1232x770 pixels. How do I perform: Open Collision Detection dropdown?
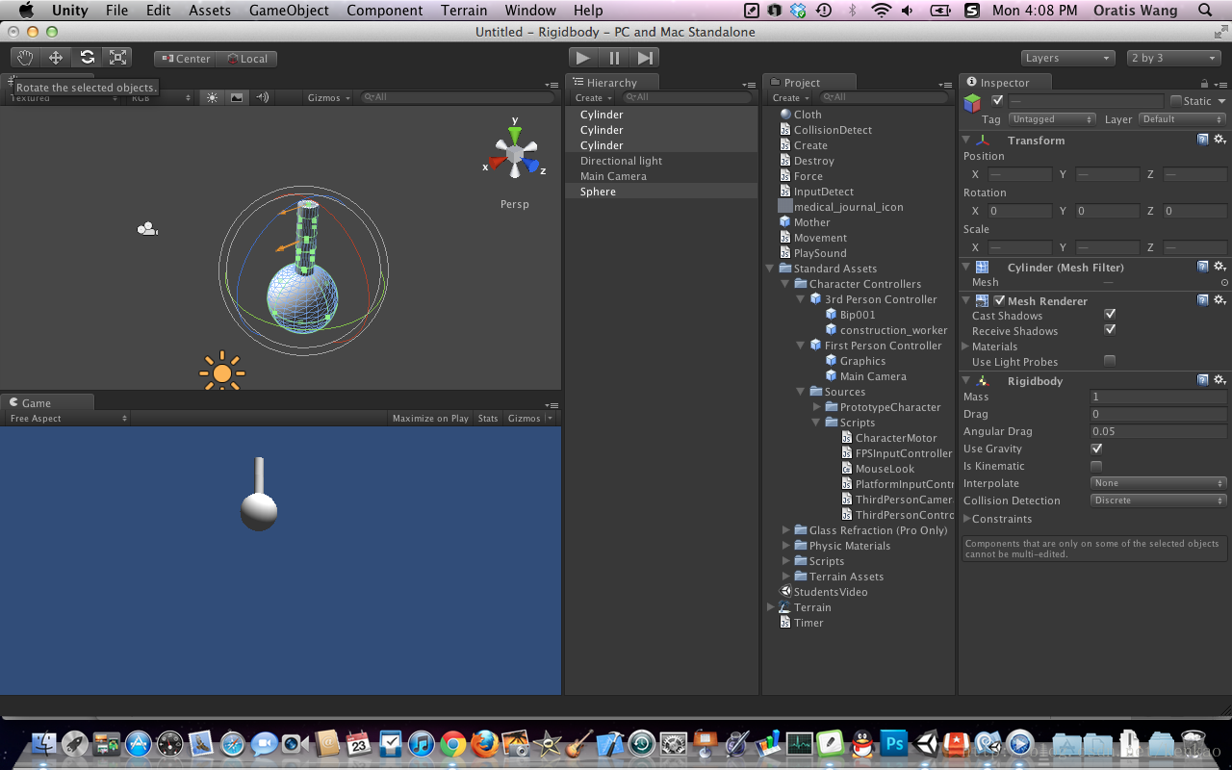(x=1159, y=500)
